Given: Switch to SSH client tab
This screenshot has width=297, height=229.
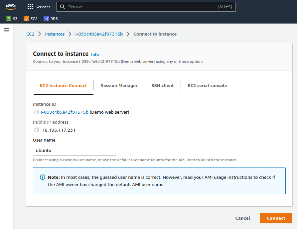Looking at the screenshot, I should (x=163, y=85).
